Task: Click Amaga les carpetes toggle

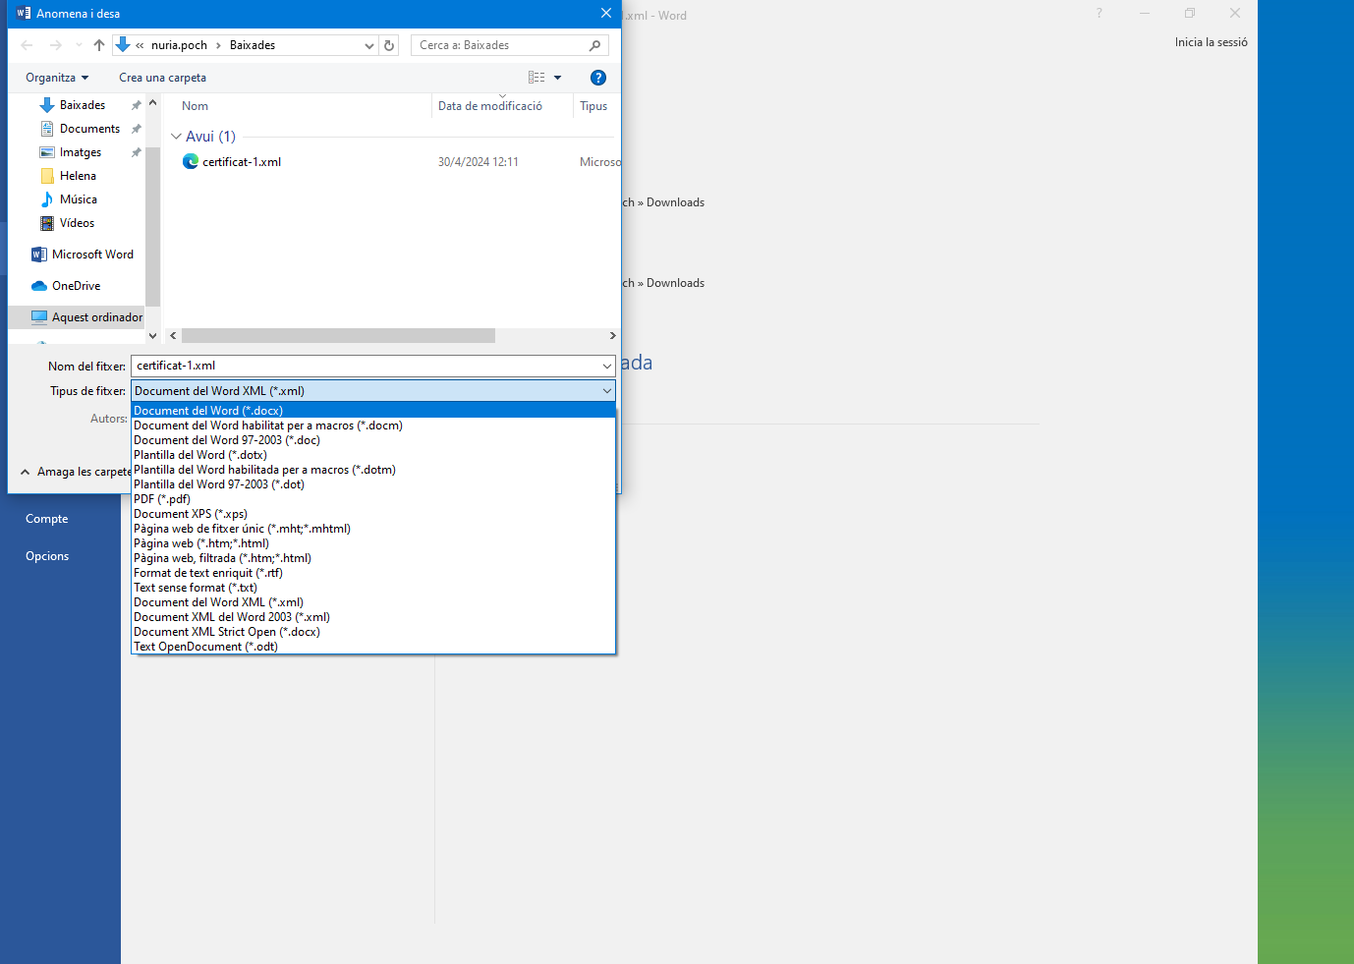Action: coord(77,472)
